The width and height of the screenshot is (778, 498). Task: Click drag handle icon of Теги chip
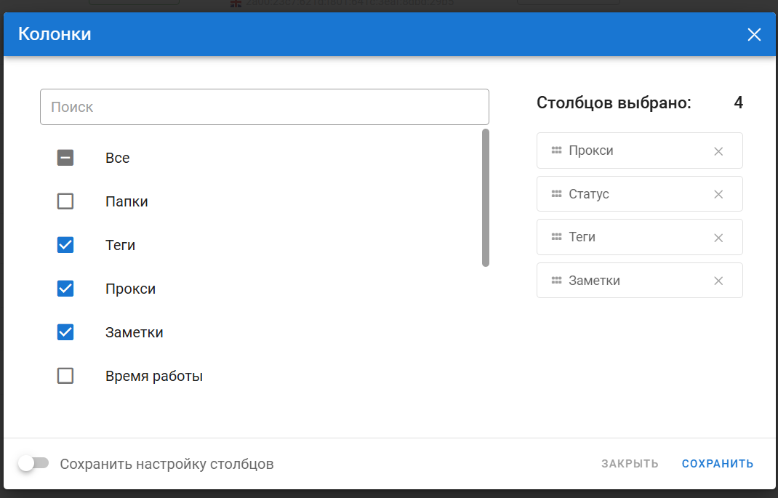click(x=556, y=237)
